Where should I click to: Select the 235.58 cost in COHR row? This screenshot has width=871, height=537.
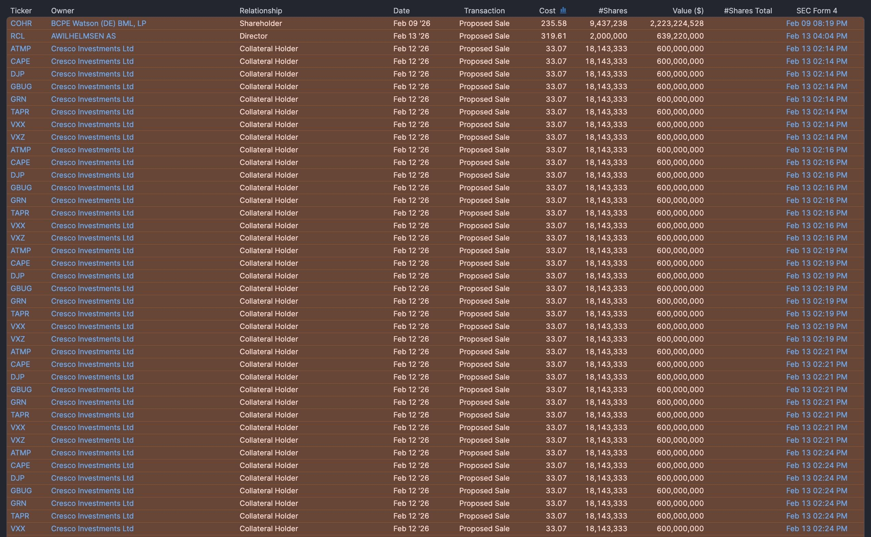(x=554, y=24)
